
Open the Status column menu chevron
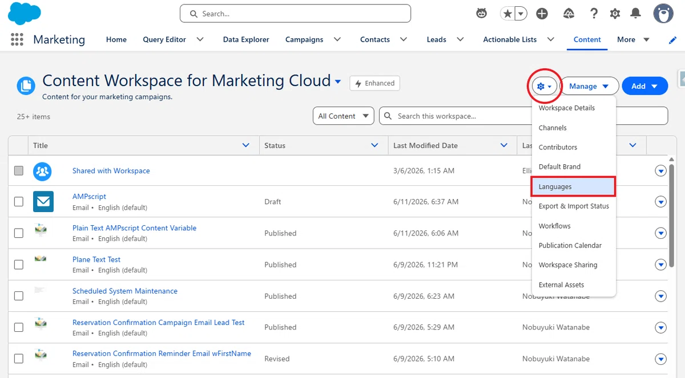(375, 145)
